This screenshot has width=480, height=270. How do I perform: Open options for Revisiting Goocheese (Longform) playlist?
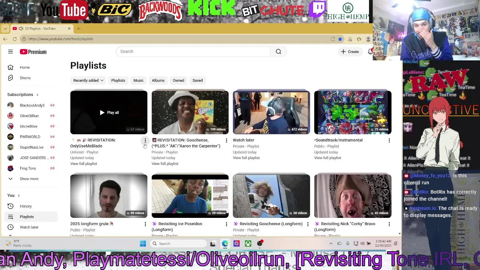(x=307, y=224)
